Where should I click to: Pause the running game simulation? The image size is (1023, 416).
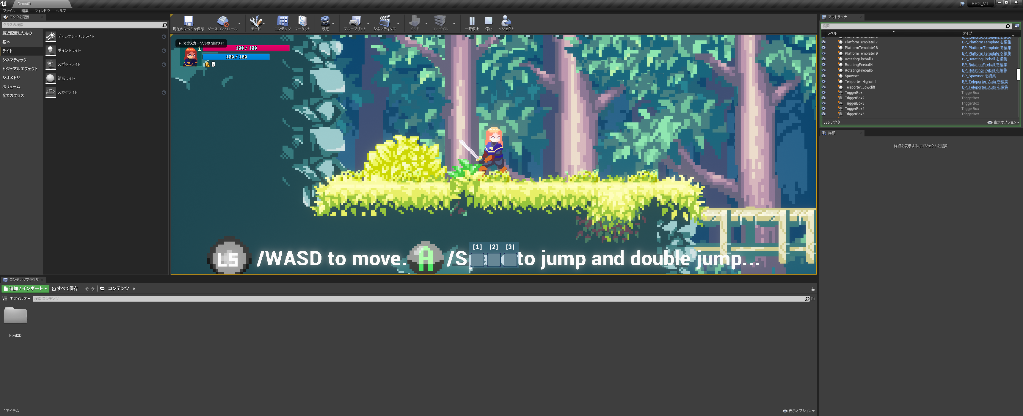472,21
